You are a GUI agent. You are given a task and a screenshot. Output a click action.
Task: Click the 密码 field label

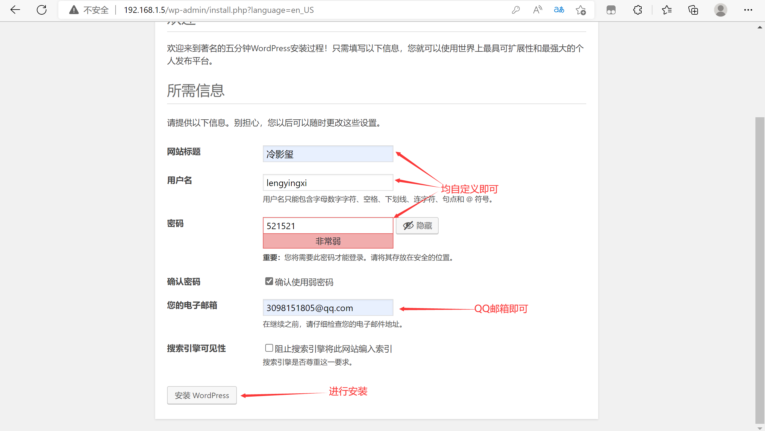click(175, 223)
